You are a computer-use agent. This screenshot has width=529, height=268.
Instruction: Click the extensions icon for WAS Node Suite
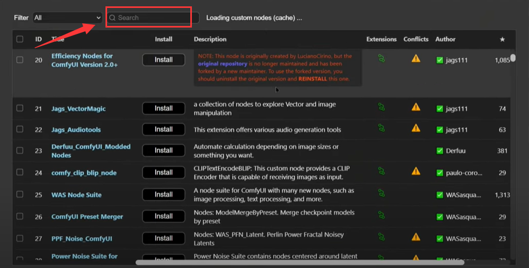(381, 193)
